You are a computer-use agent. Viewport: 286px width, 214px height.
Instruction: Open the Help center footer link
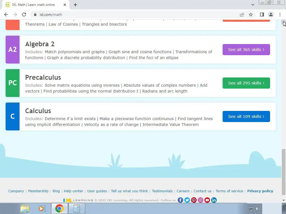coord(73,191)
